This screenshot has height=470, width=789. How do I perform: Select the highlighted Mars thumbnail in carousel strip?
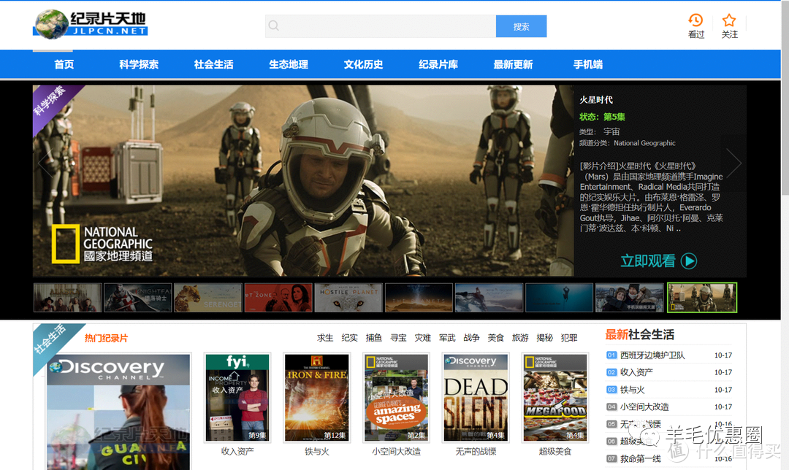(x=702, y=298)
